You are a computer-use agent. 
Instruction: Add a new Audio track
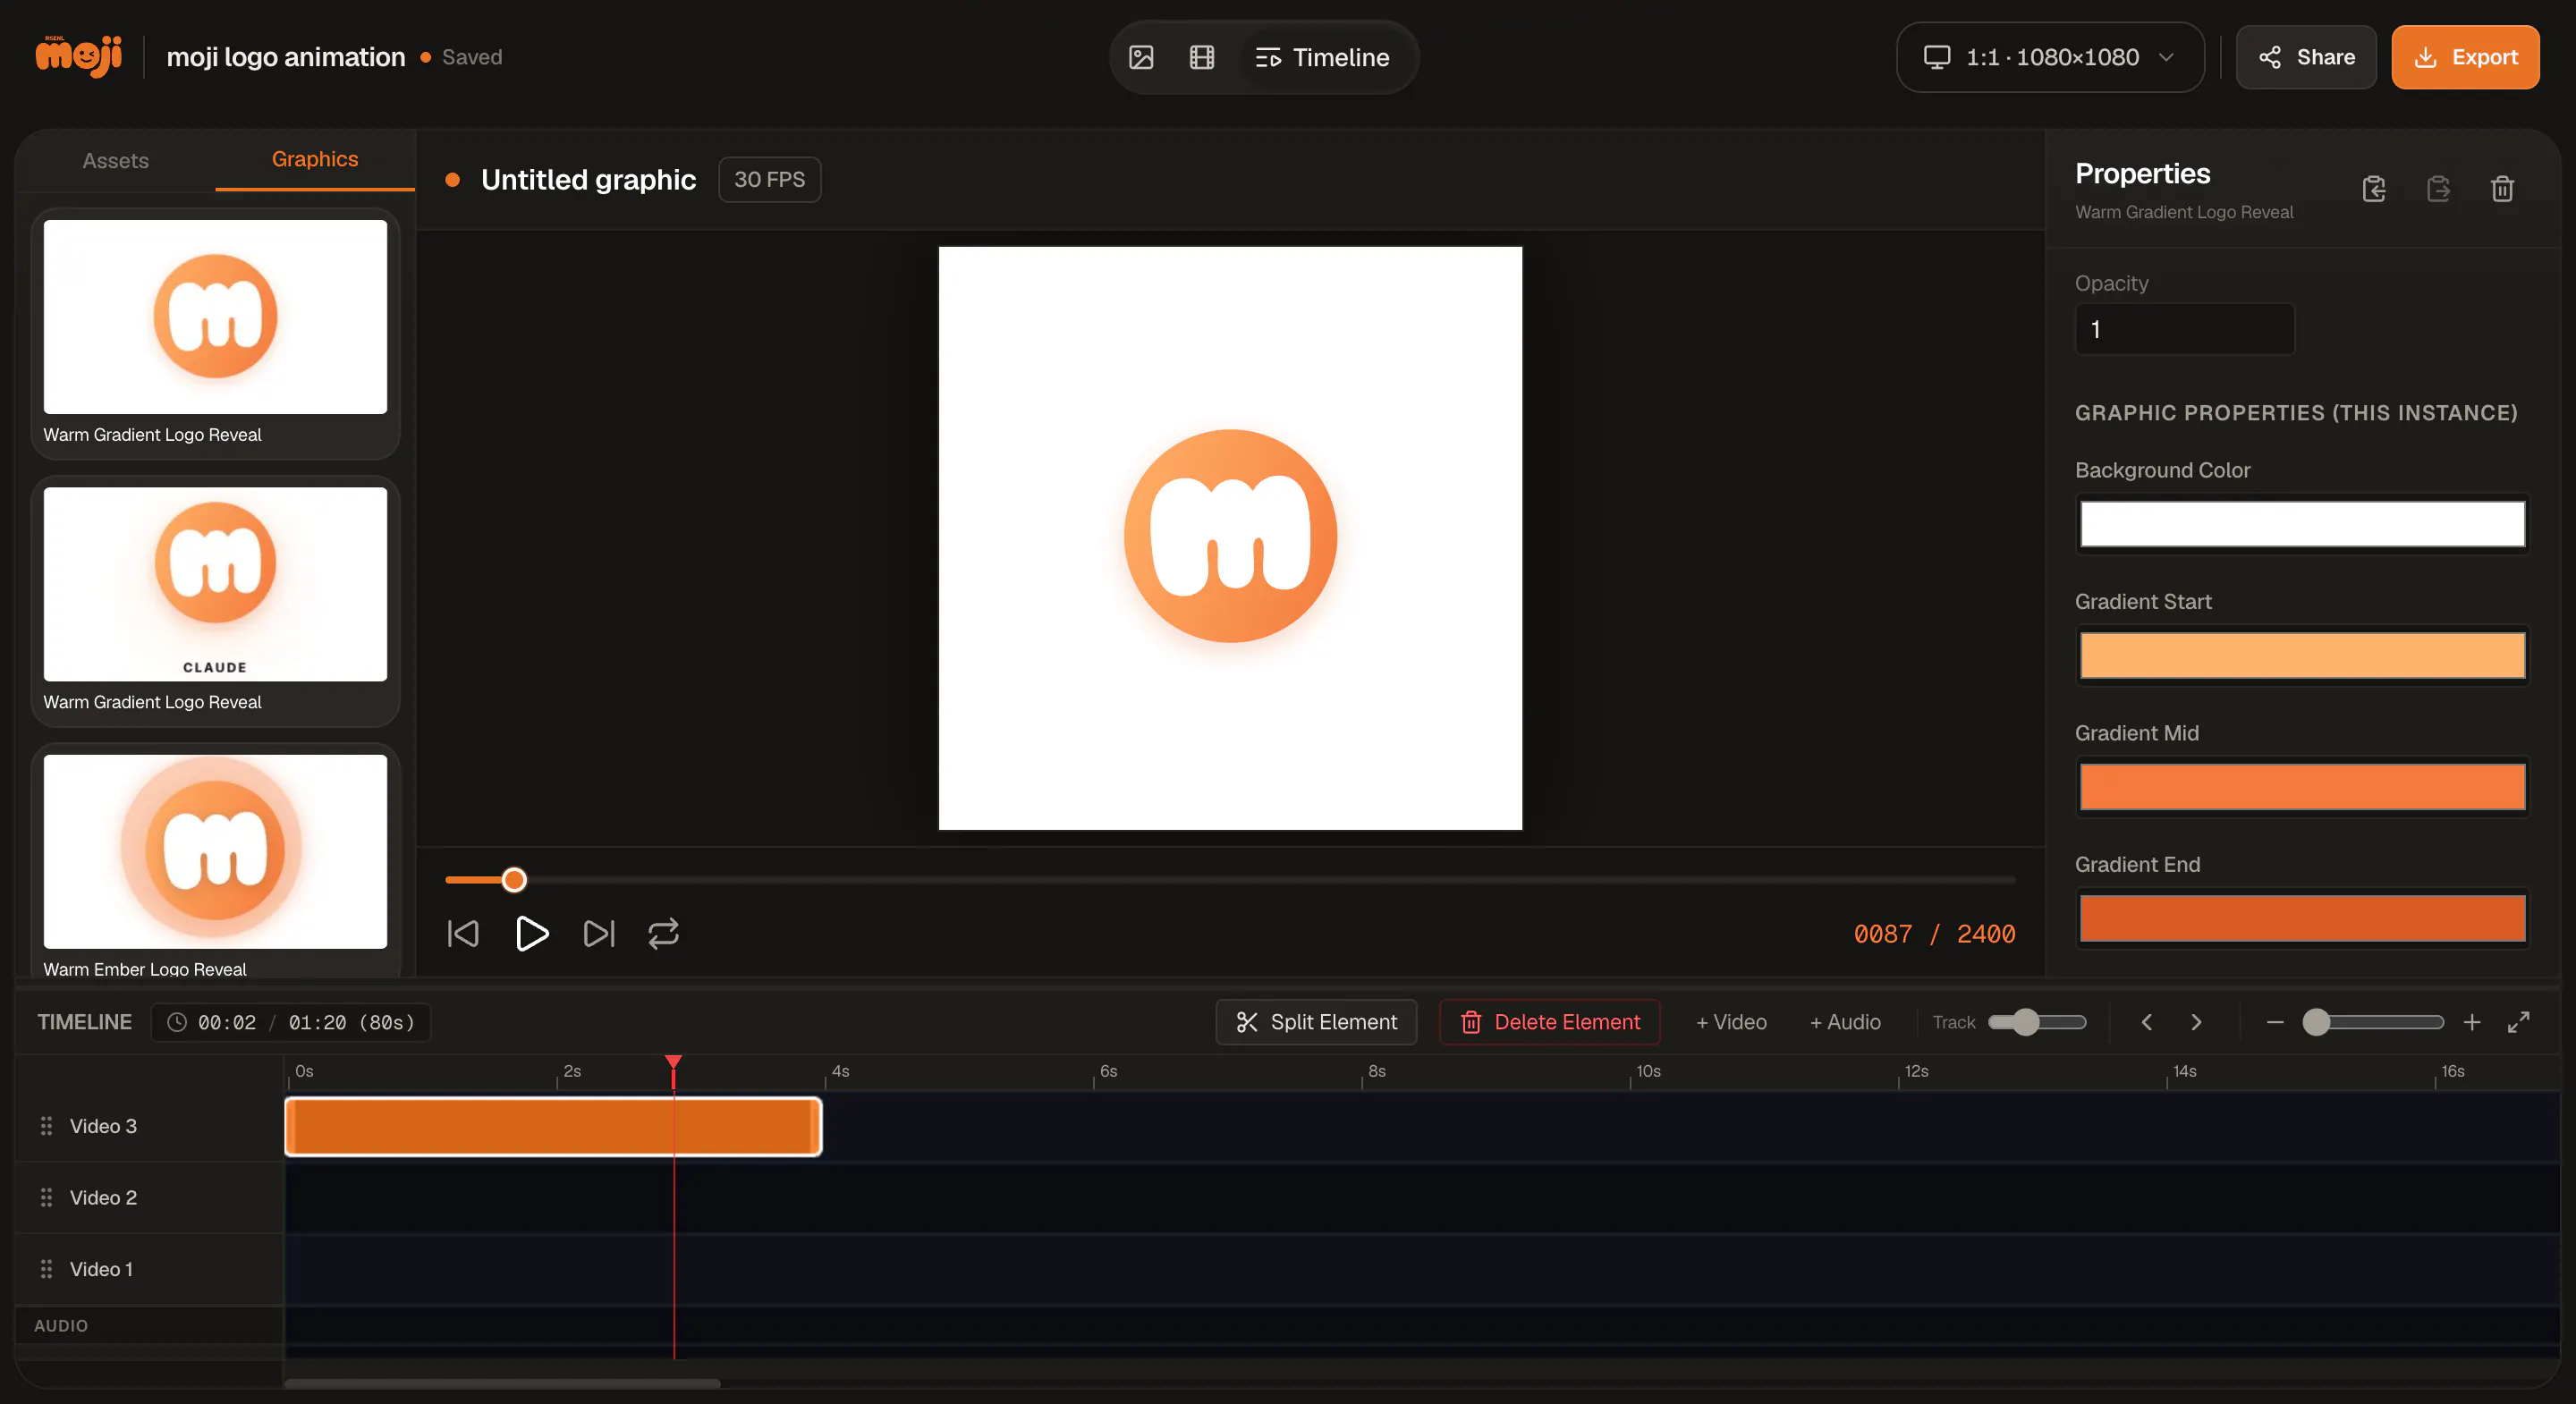click(x=1845, y=1022)
